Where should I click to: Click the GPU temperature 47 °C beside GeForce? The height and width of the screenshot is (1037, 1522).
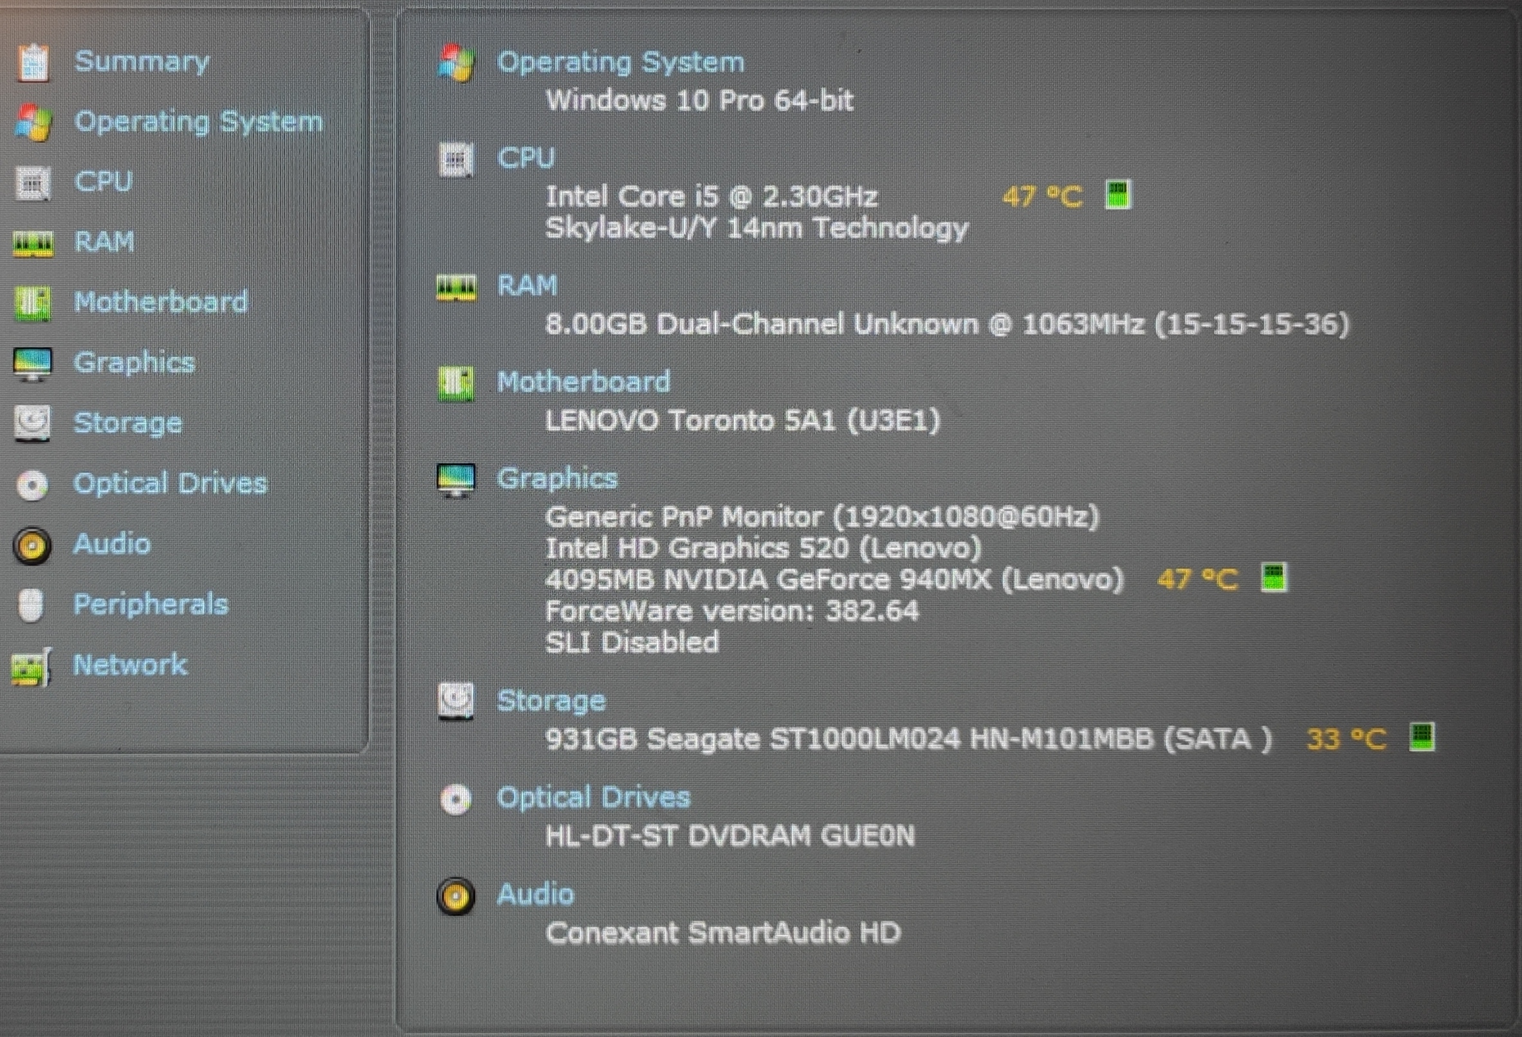1198,579
